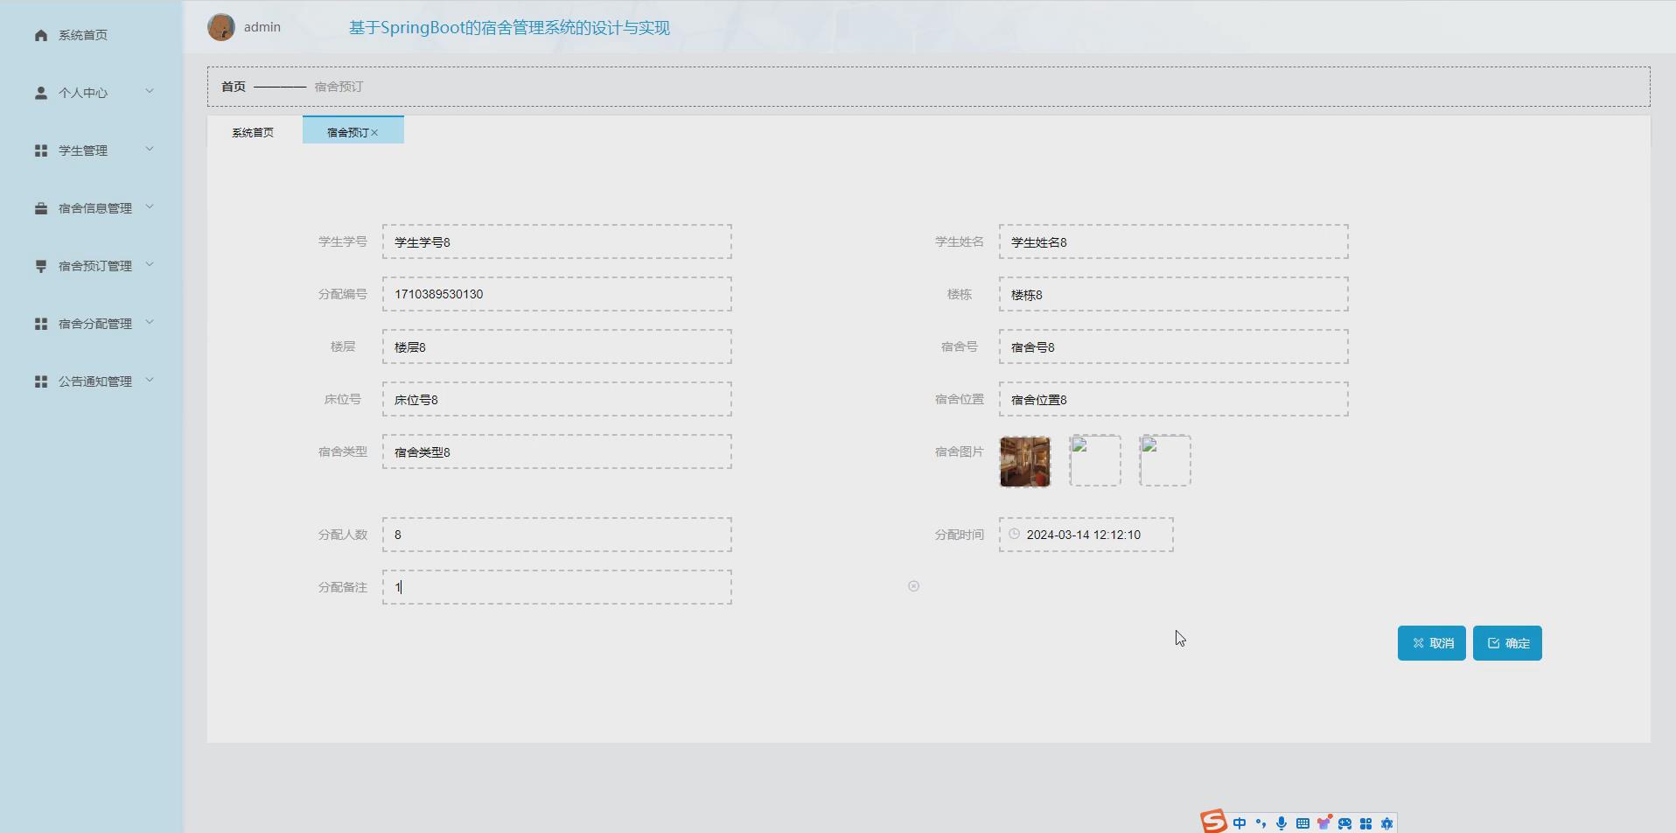Click the clock icon in 分配时间 field
Viewport: 1676px width, 833px height.
tap(1013, 534)
